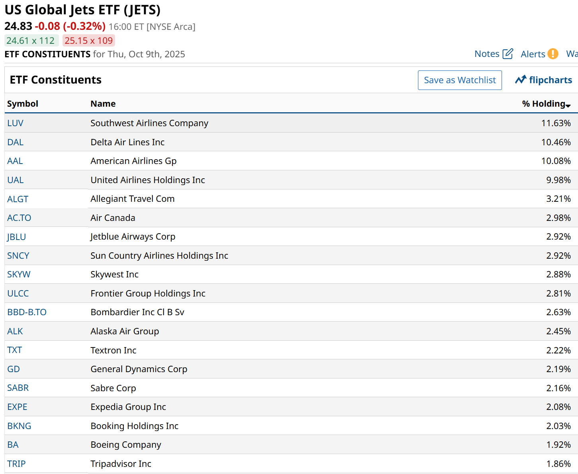Open the Alerts link
The height and width of the screenshot is (474, 578).
point(533,54)
